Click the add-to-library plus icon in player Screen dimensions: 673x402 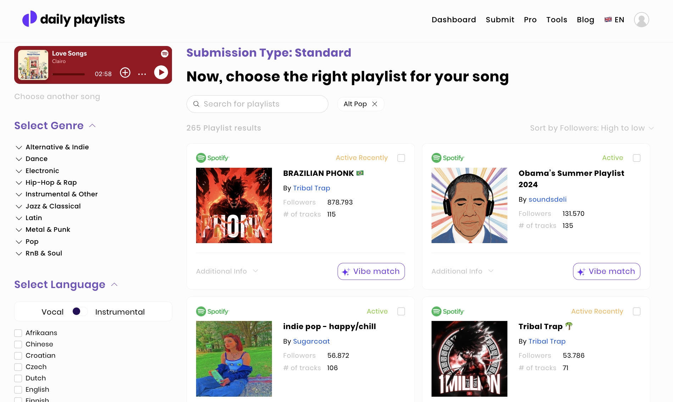[x=125, y=73]
